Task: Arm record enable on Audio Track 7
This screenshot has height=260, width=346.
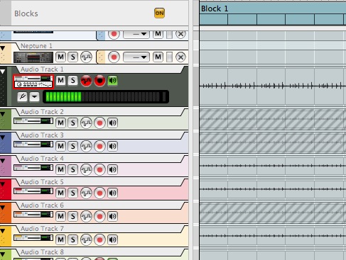Action: pos(99,239)
